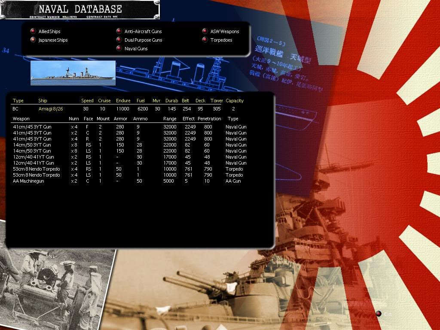
Task: Select the Japanese Ships red button
Action: [x=33, y=40]
